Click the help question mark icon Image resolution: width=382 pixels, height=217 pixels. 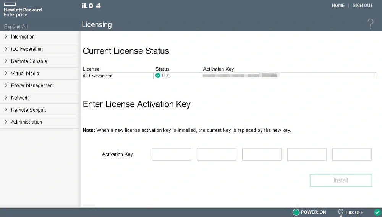point(370,24)
